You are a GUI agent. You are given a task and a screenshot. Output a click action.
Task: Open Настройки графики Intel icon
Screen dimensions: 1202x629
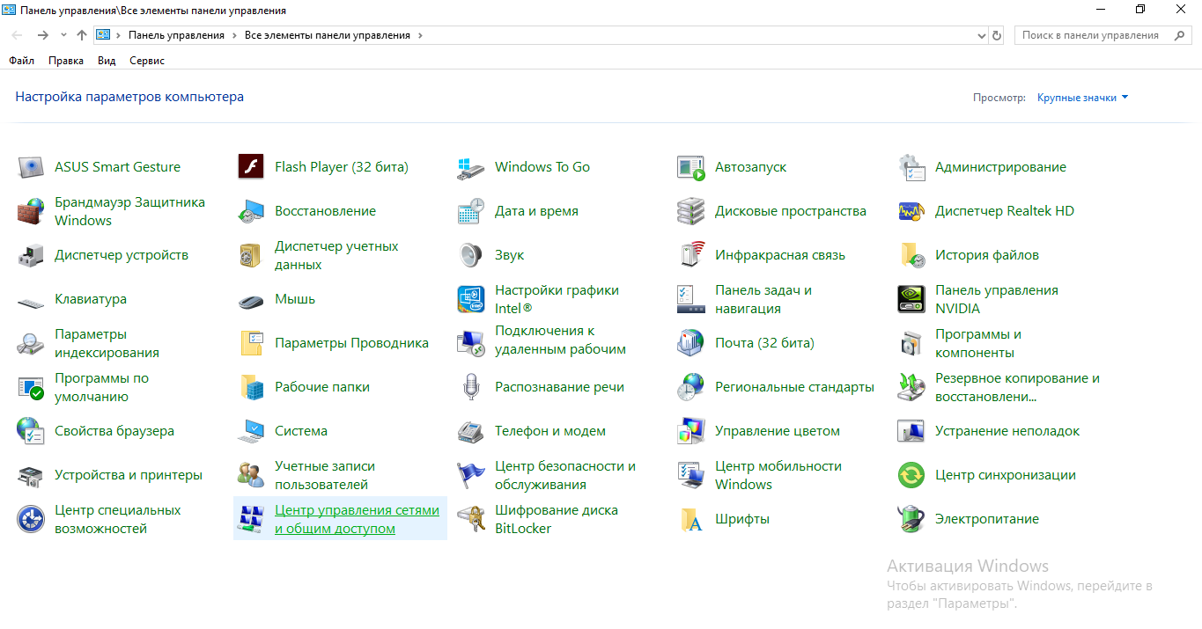471,299
